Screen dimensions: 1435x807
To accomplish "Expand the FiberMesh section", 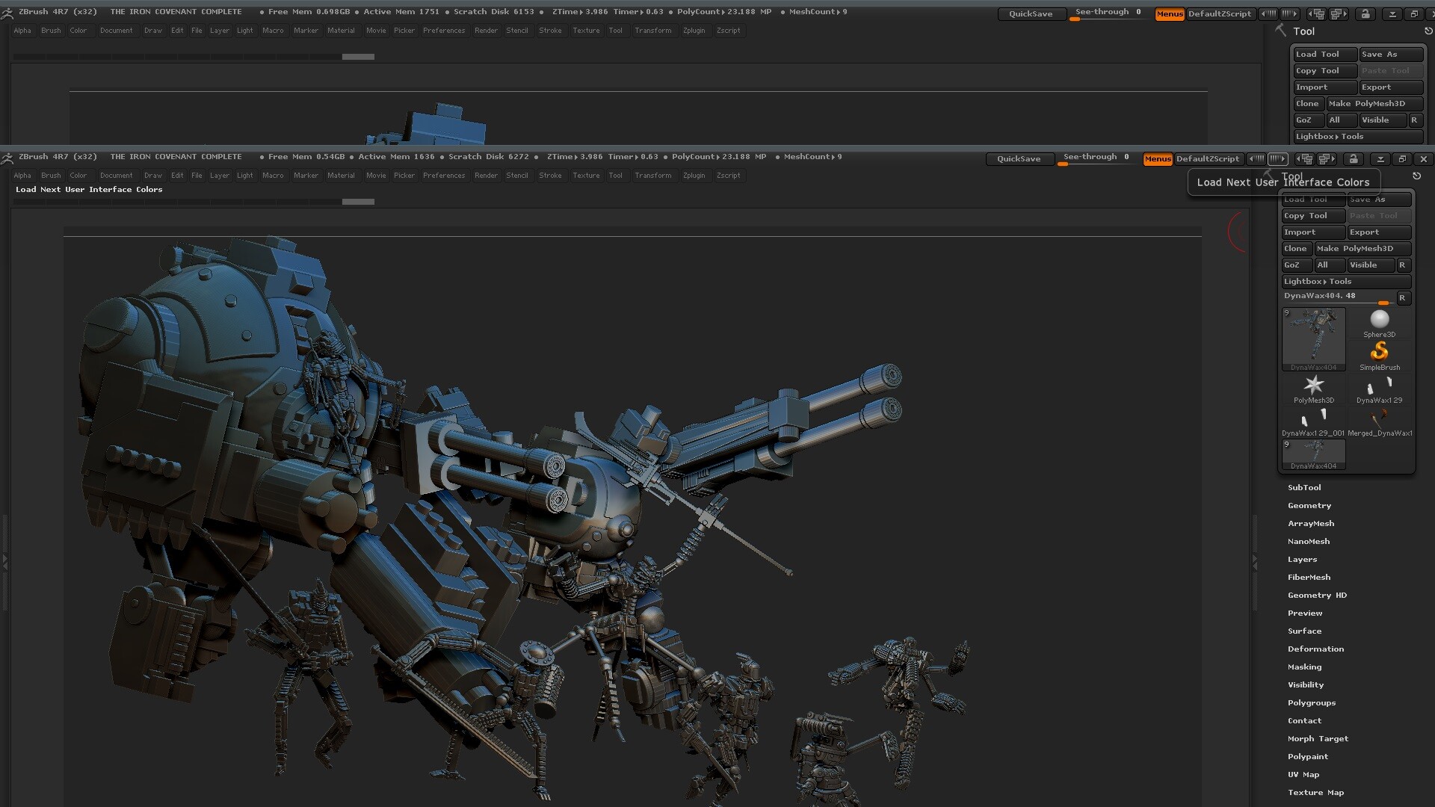I will [1309, 578].
